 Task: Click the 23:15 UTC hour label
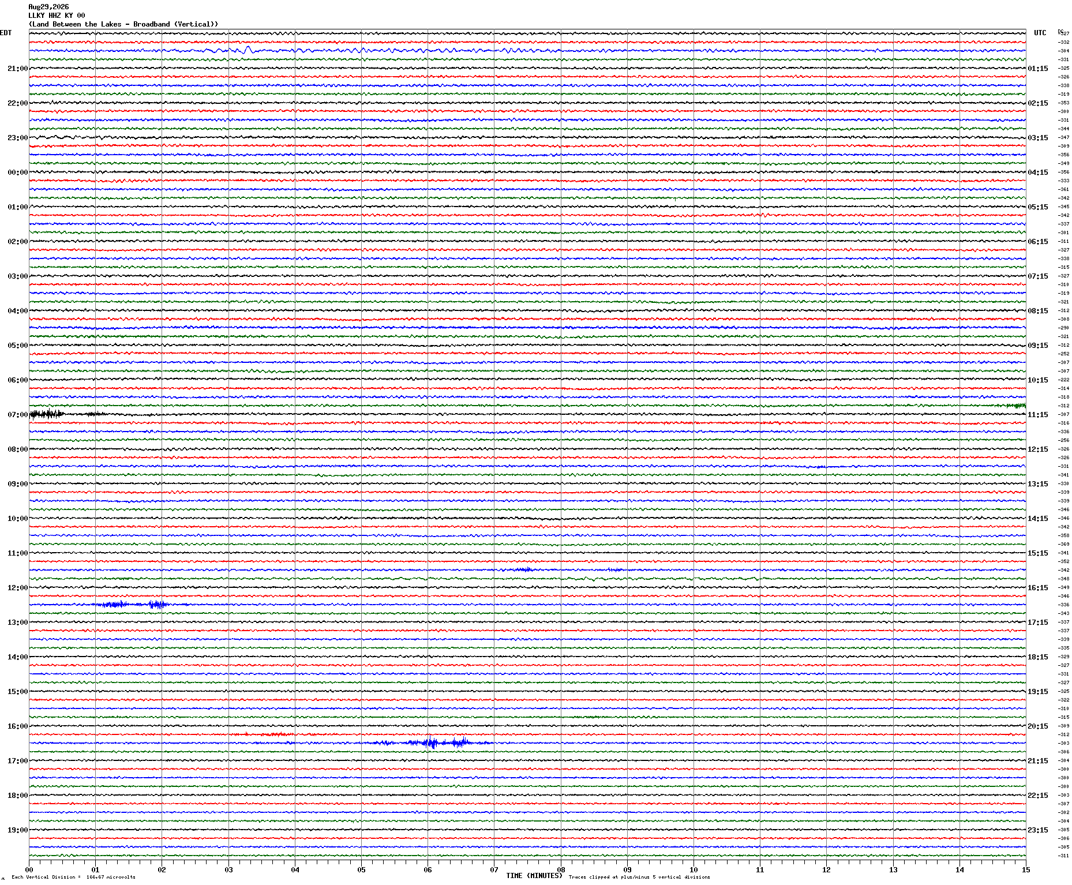[x=1038, y=830]
